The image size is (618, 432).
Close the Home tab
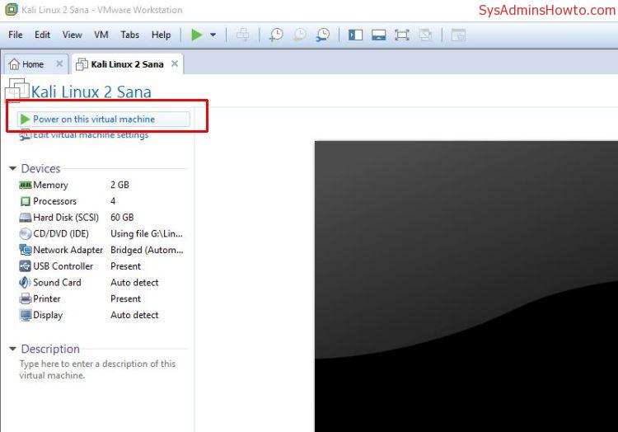59,63
